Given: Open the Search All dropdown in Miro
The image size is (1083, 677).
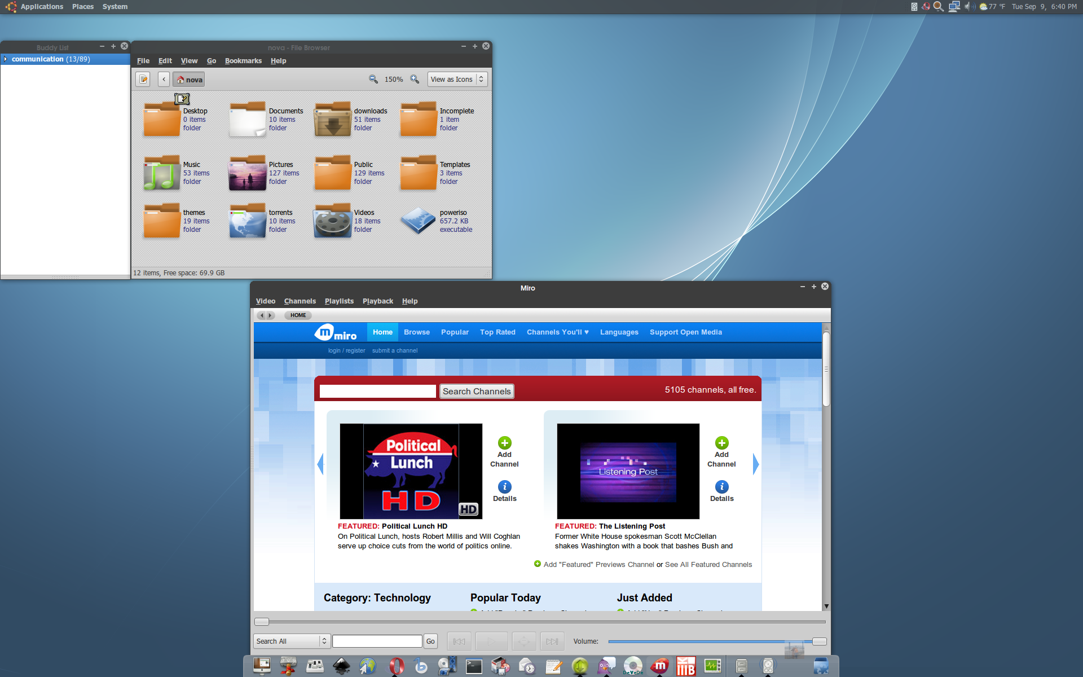Looking at the screenshot, I should click(x=292, y=641).
